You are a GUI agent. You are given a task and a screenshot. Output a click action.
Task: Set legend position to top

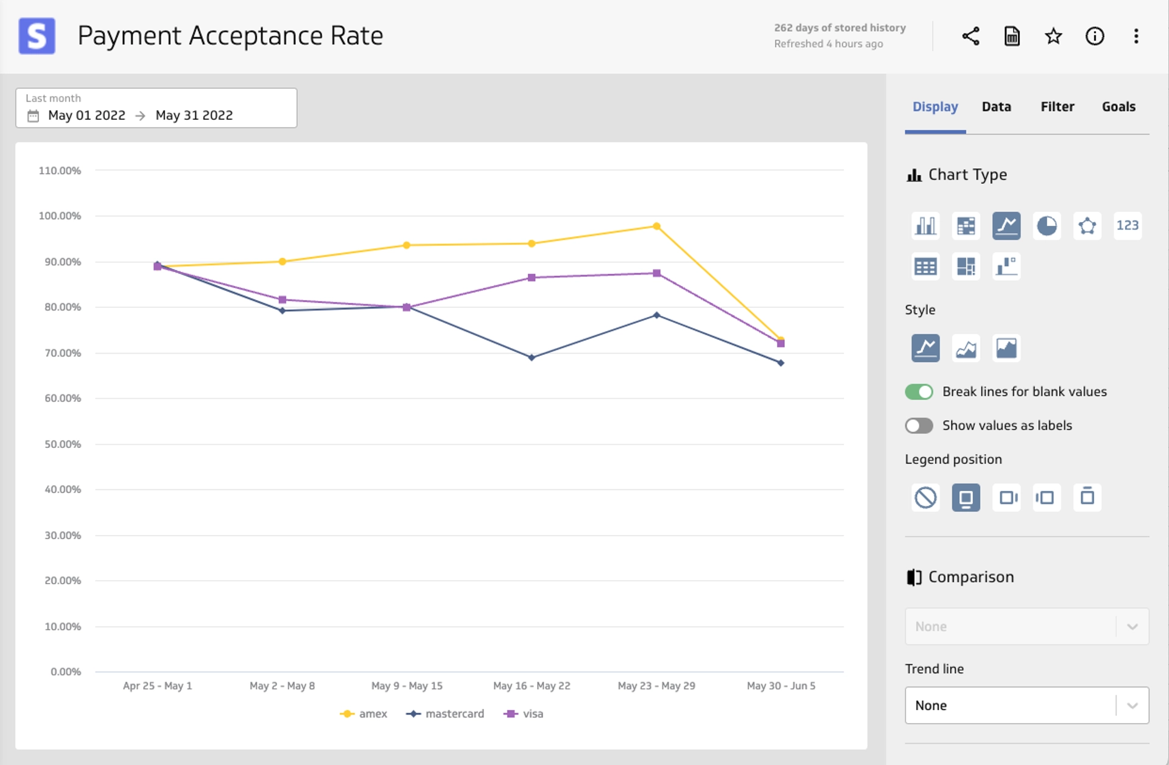pyautogui.click(x=1087, y=497)
